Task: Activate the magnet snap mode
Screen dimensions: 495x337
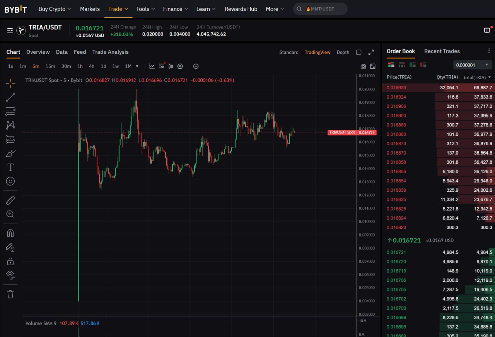Action: (10, 233)
